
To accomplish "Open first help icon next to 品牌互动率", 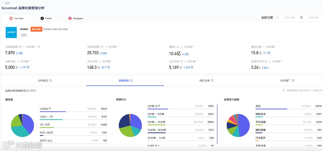I will [x=266, y=61].
